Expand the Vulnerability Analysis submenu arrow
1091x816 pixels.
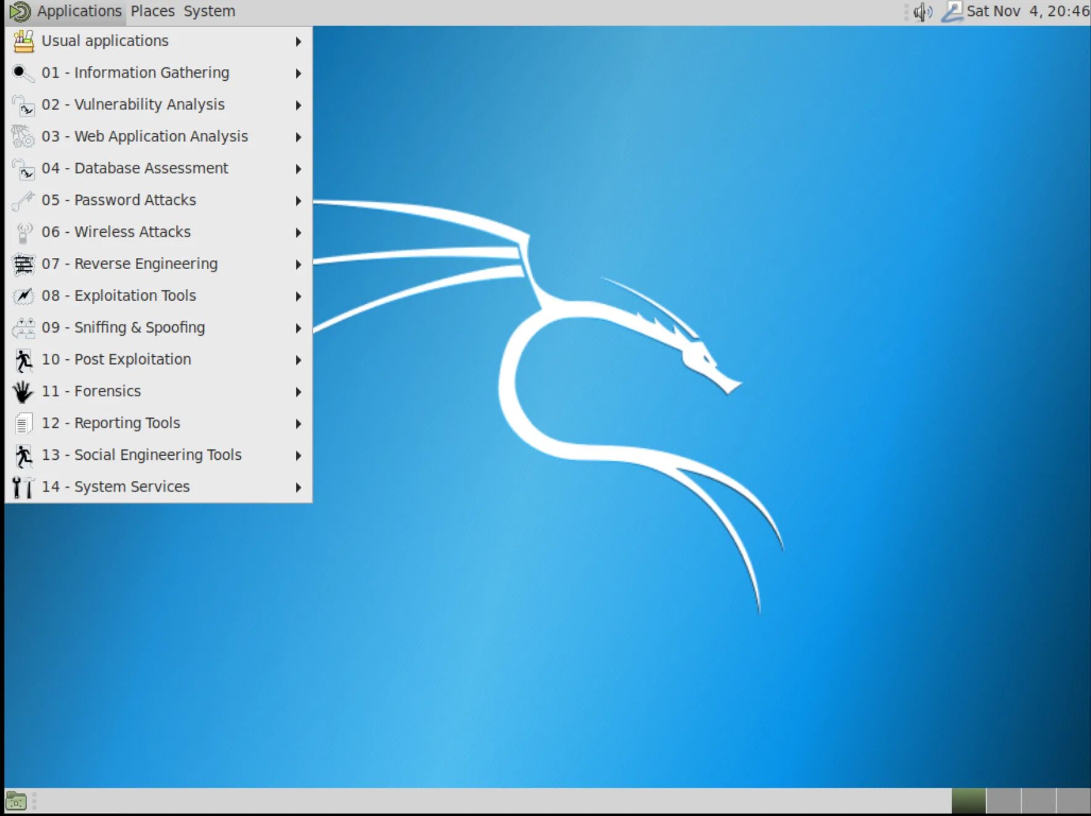tap(299, 106)
